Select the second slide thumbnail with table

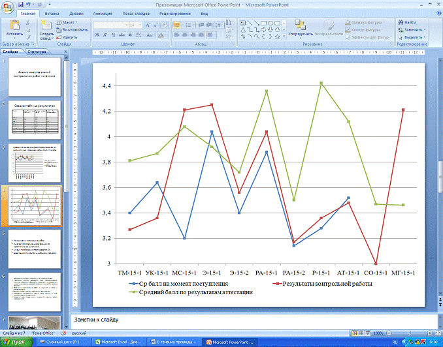coord(37,119)
